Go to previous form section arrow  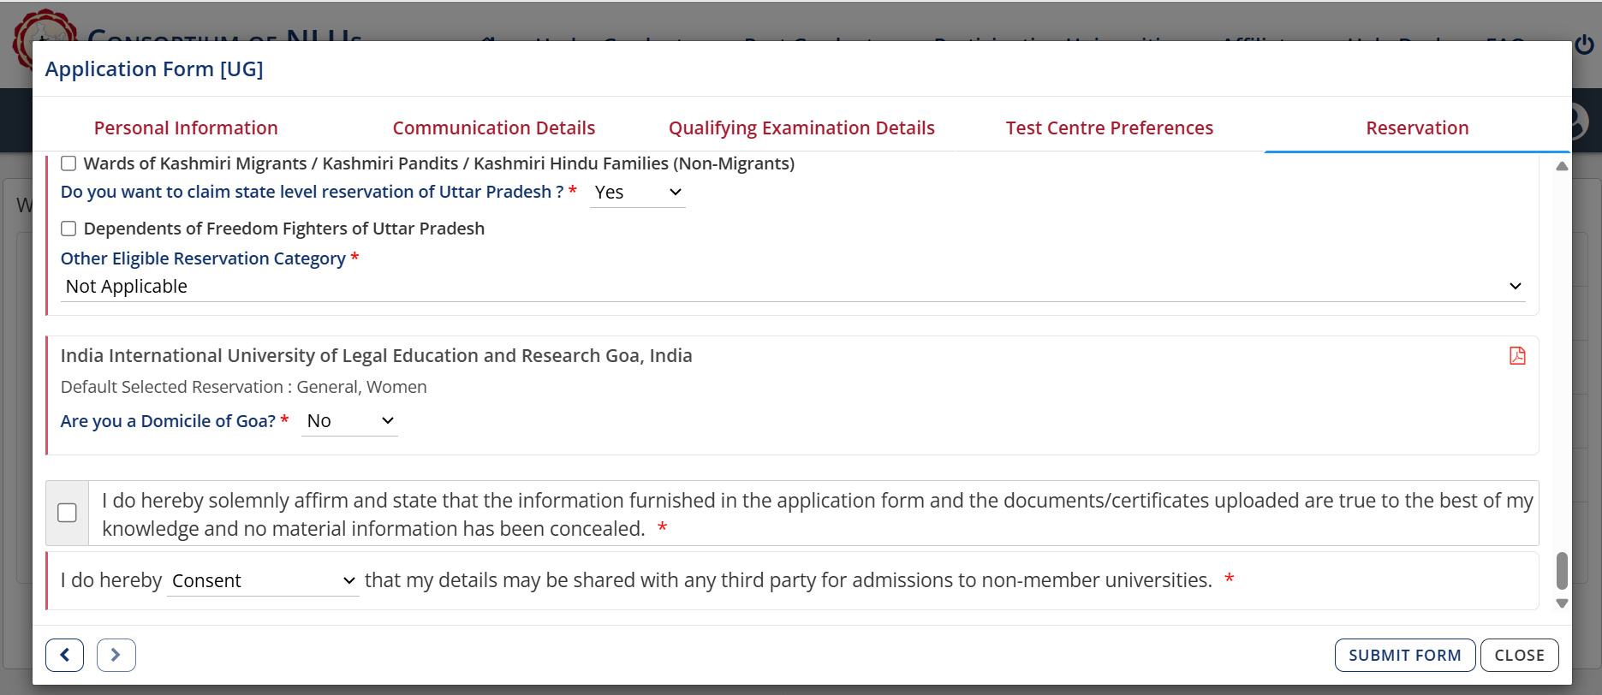tap(65, 655)
